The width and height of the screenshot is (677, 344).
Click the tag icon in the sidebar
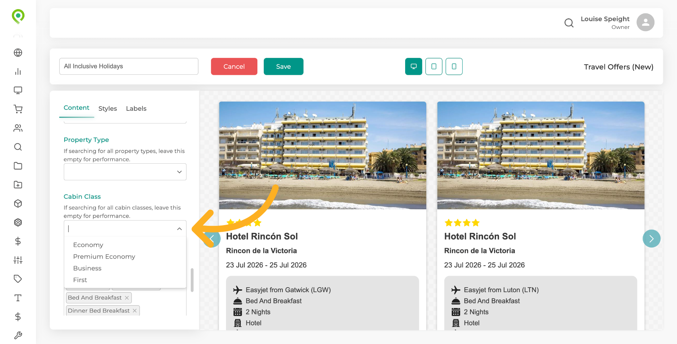tap(18, 279)
